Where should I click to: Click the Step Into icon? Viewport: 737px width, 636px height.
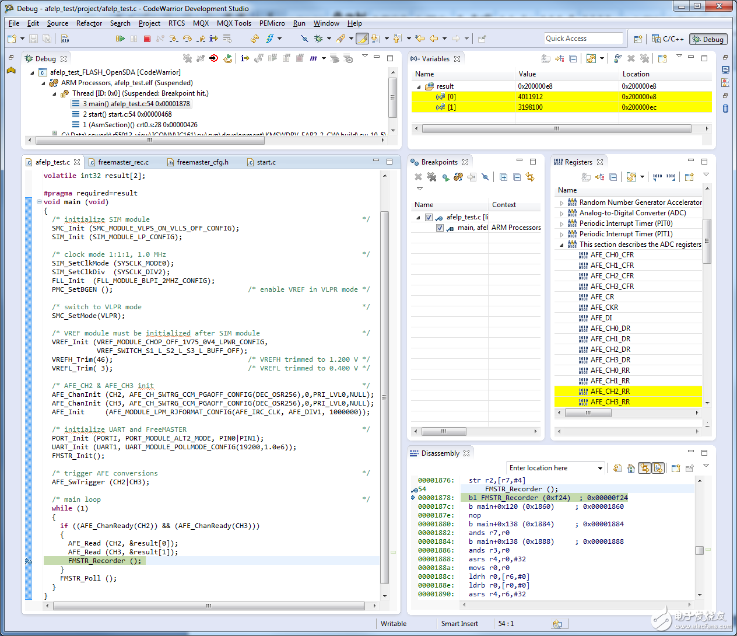coord(174,39)
